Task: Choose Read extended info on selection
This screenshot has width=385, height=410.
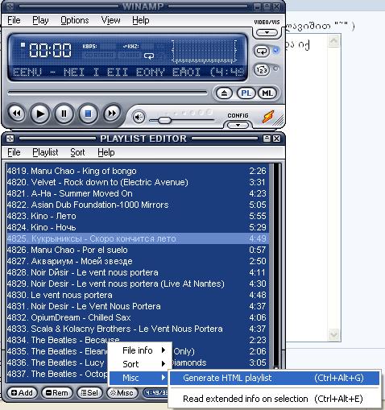Action: pyautogui.click(x=275, y=399)
